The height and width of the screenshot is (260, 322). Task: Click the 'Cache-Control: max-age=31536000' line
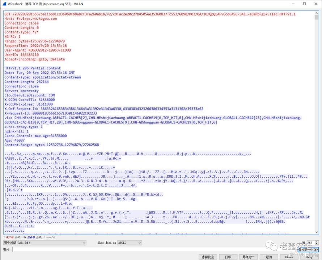pyautogui.click(x=35, y=136)
